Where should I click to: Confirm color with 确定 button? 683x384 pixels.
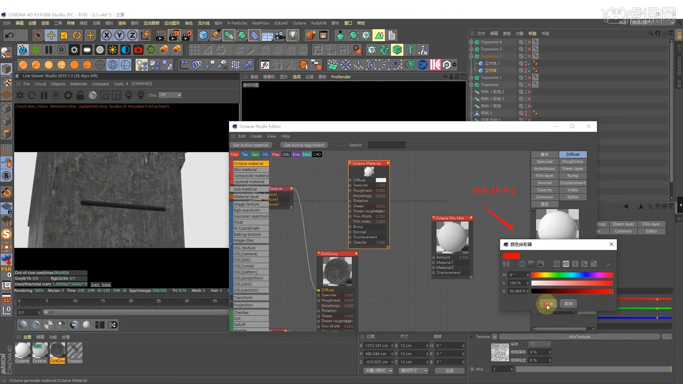pyautogui.click(x=548, y=304)
